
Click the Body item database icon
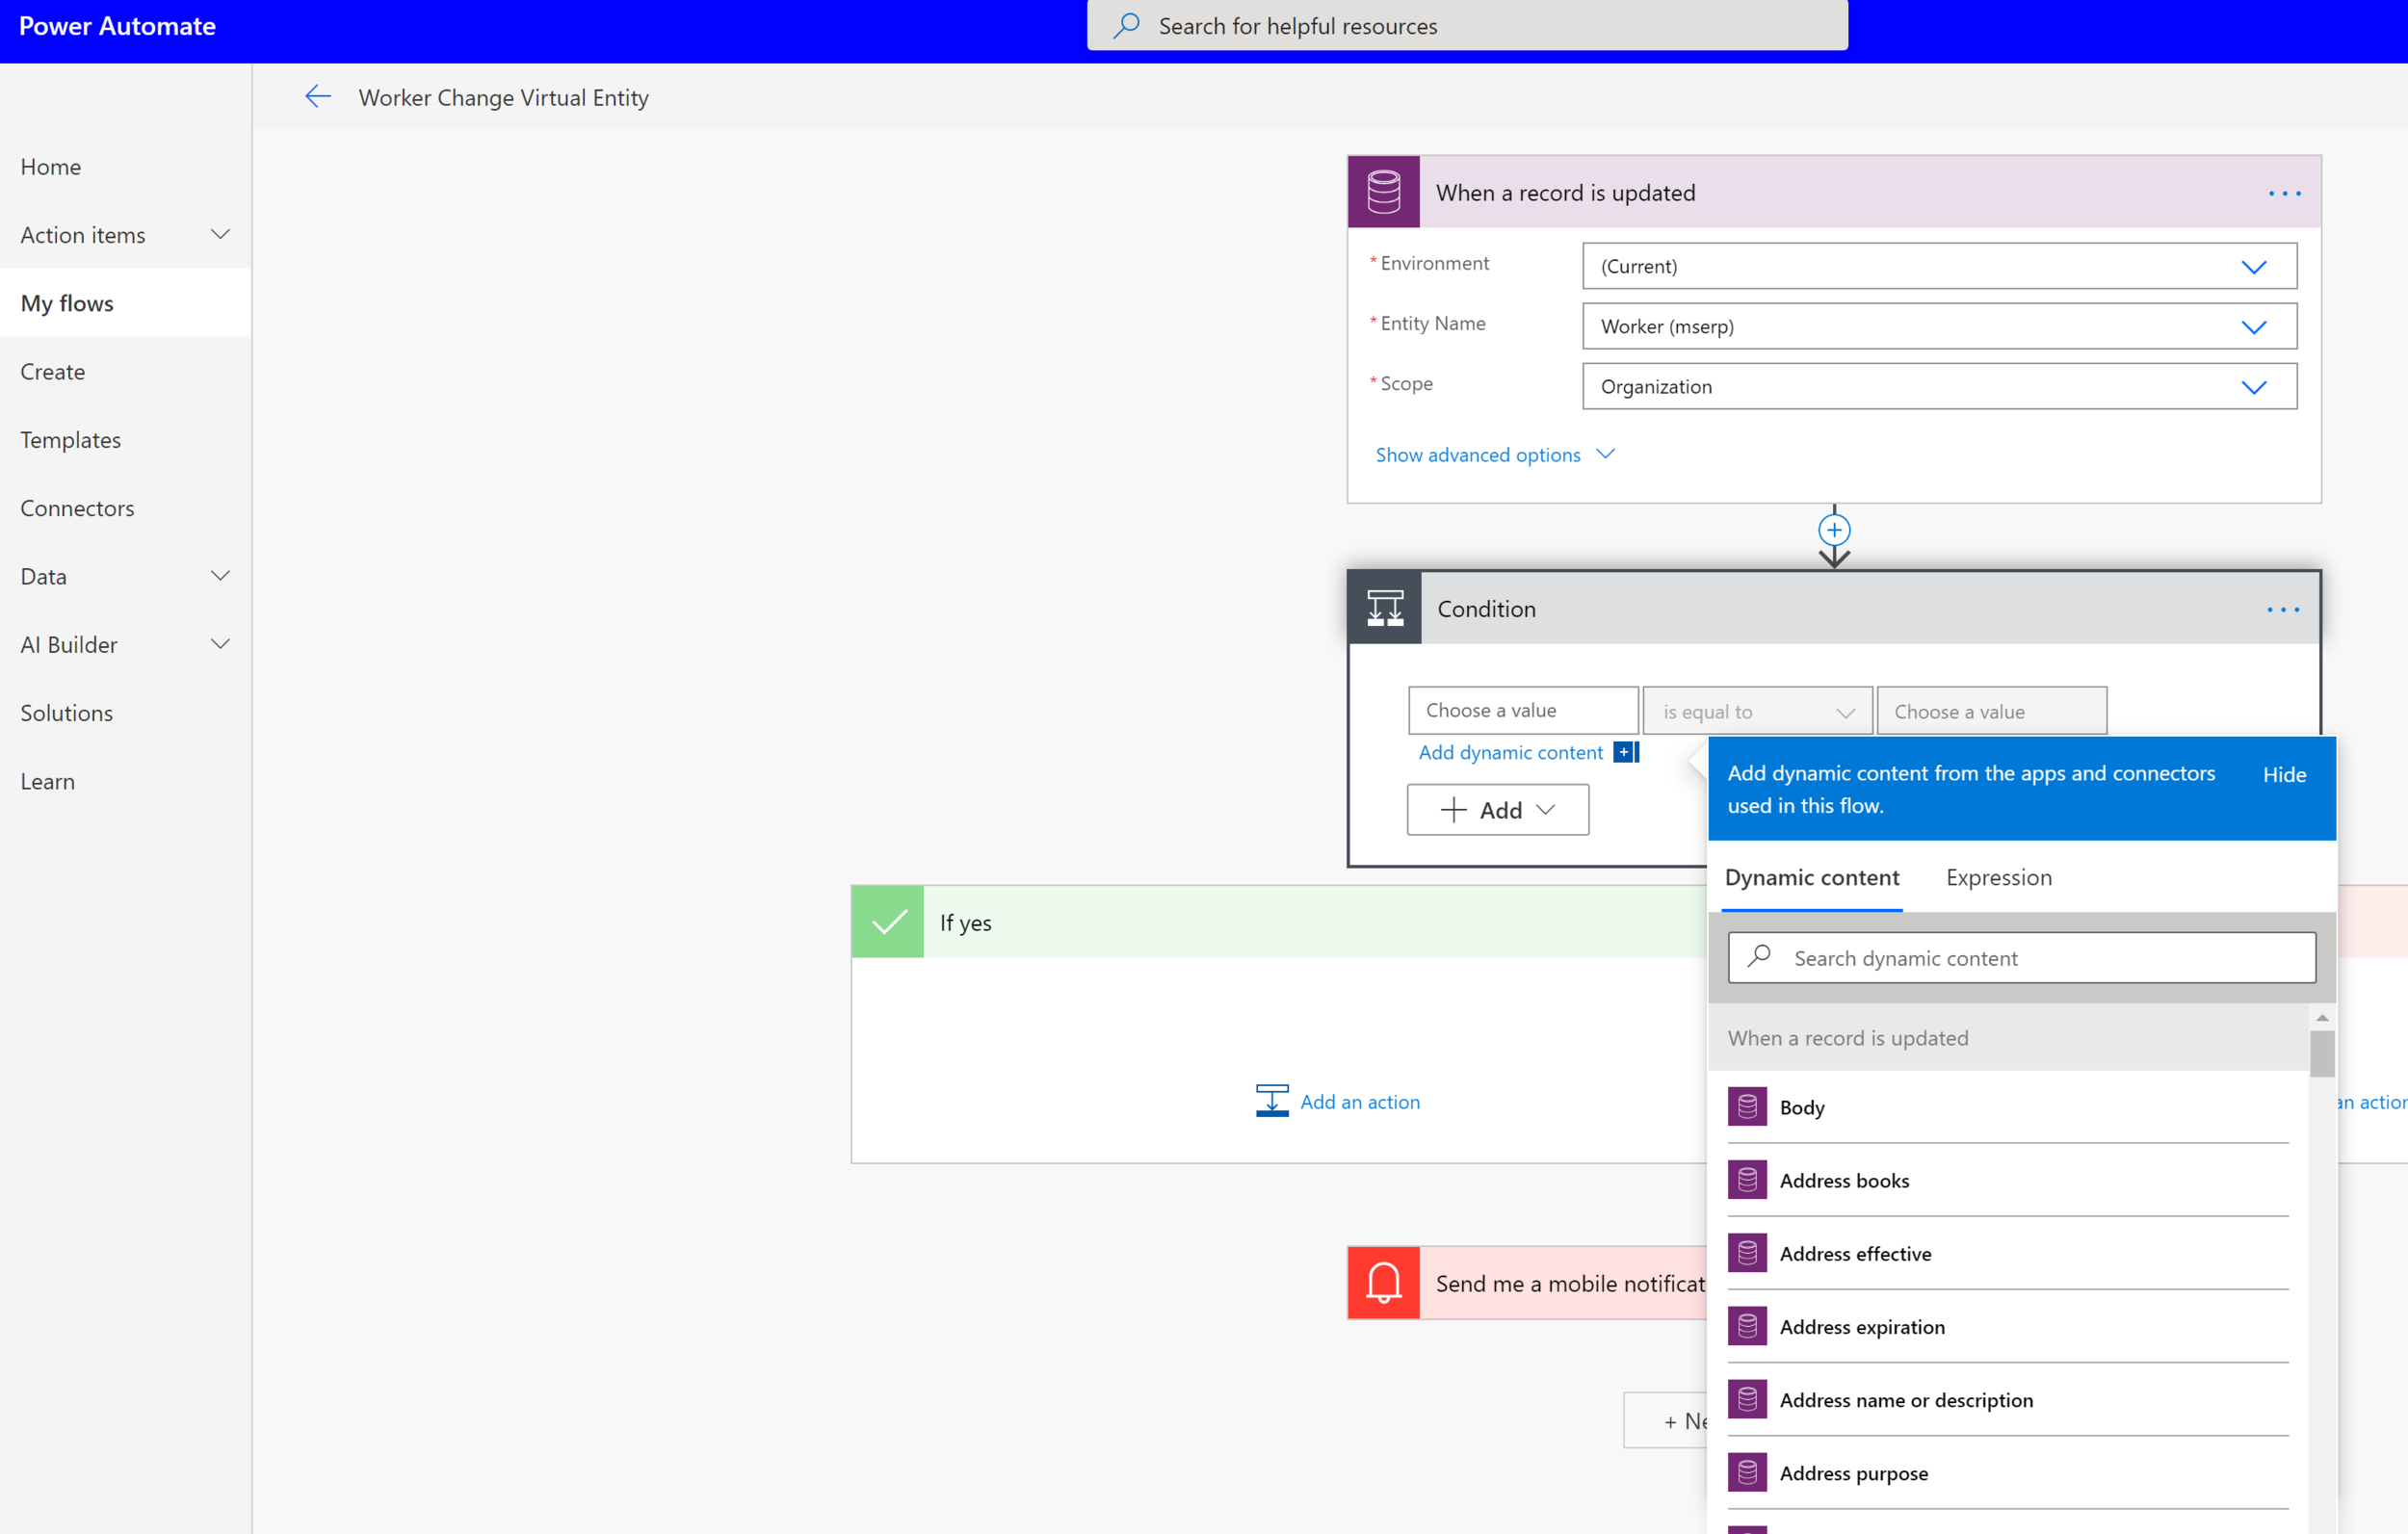click(1747, 1107)
